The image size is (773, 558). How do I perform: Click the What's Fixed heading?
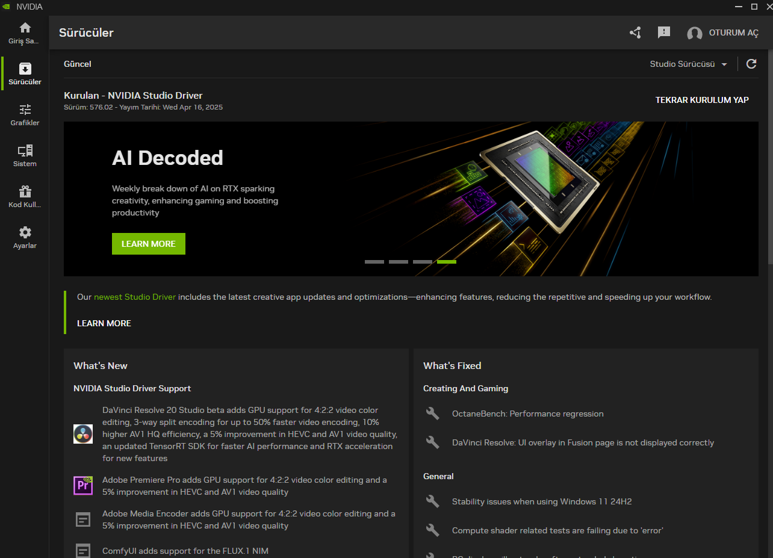pyautogui.click(x=452, y=366)
